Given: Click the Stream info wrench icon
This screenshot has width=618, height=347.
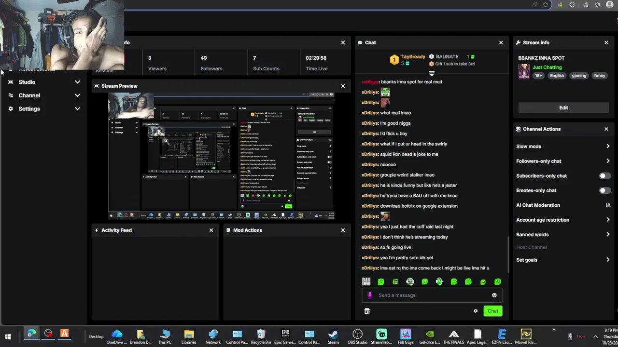Looking at the screenshot, I should click(518, 42).
